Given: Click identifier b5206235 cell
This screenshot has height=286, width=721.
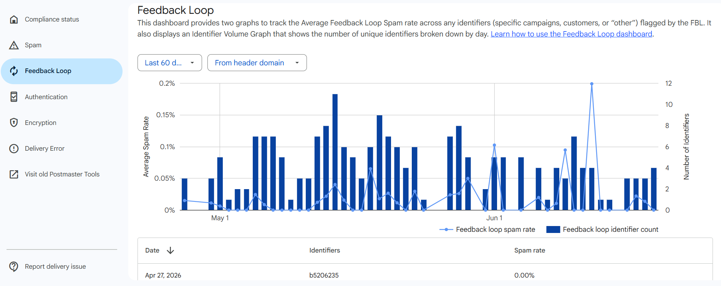Looking at the screenshot, I should 324,275.
